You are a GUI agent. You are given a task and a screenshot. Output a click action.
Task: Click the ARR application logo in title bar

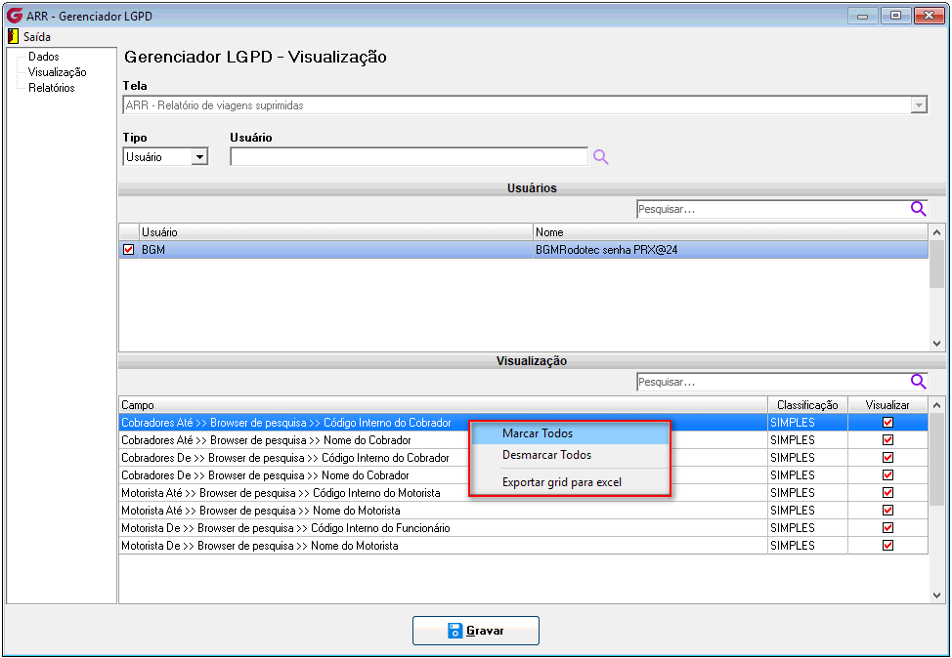[x=15, y=16]
